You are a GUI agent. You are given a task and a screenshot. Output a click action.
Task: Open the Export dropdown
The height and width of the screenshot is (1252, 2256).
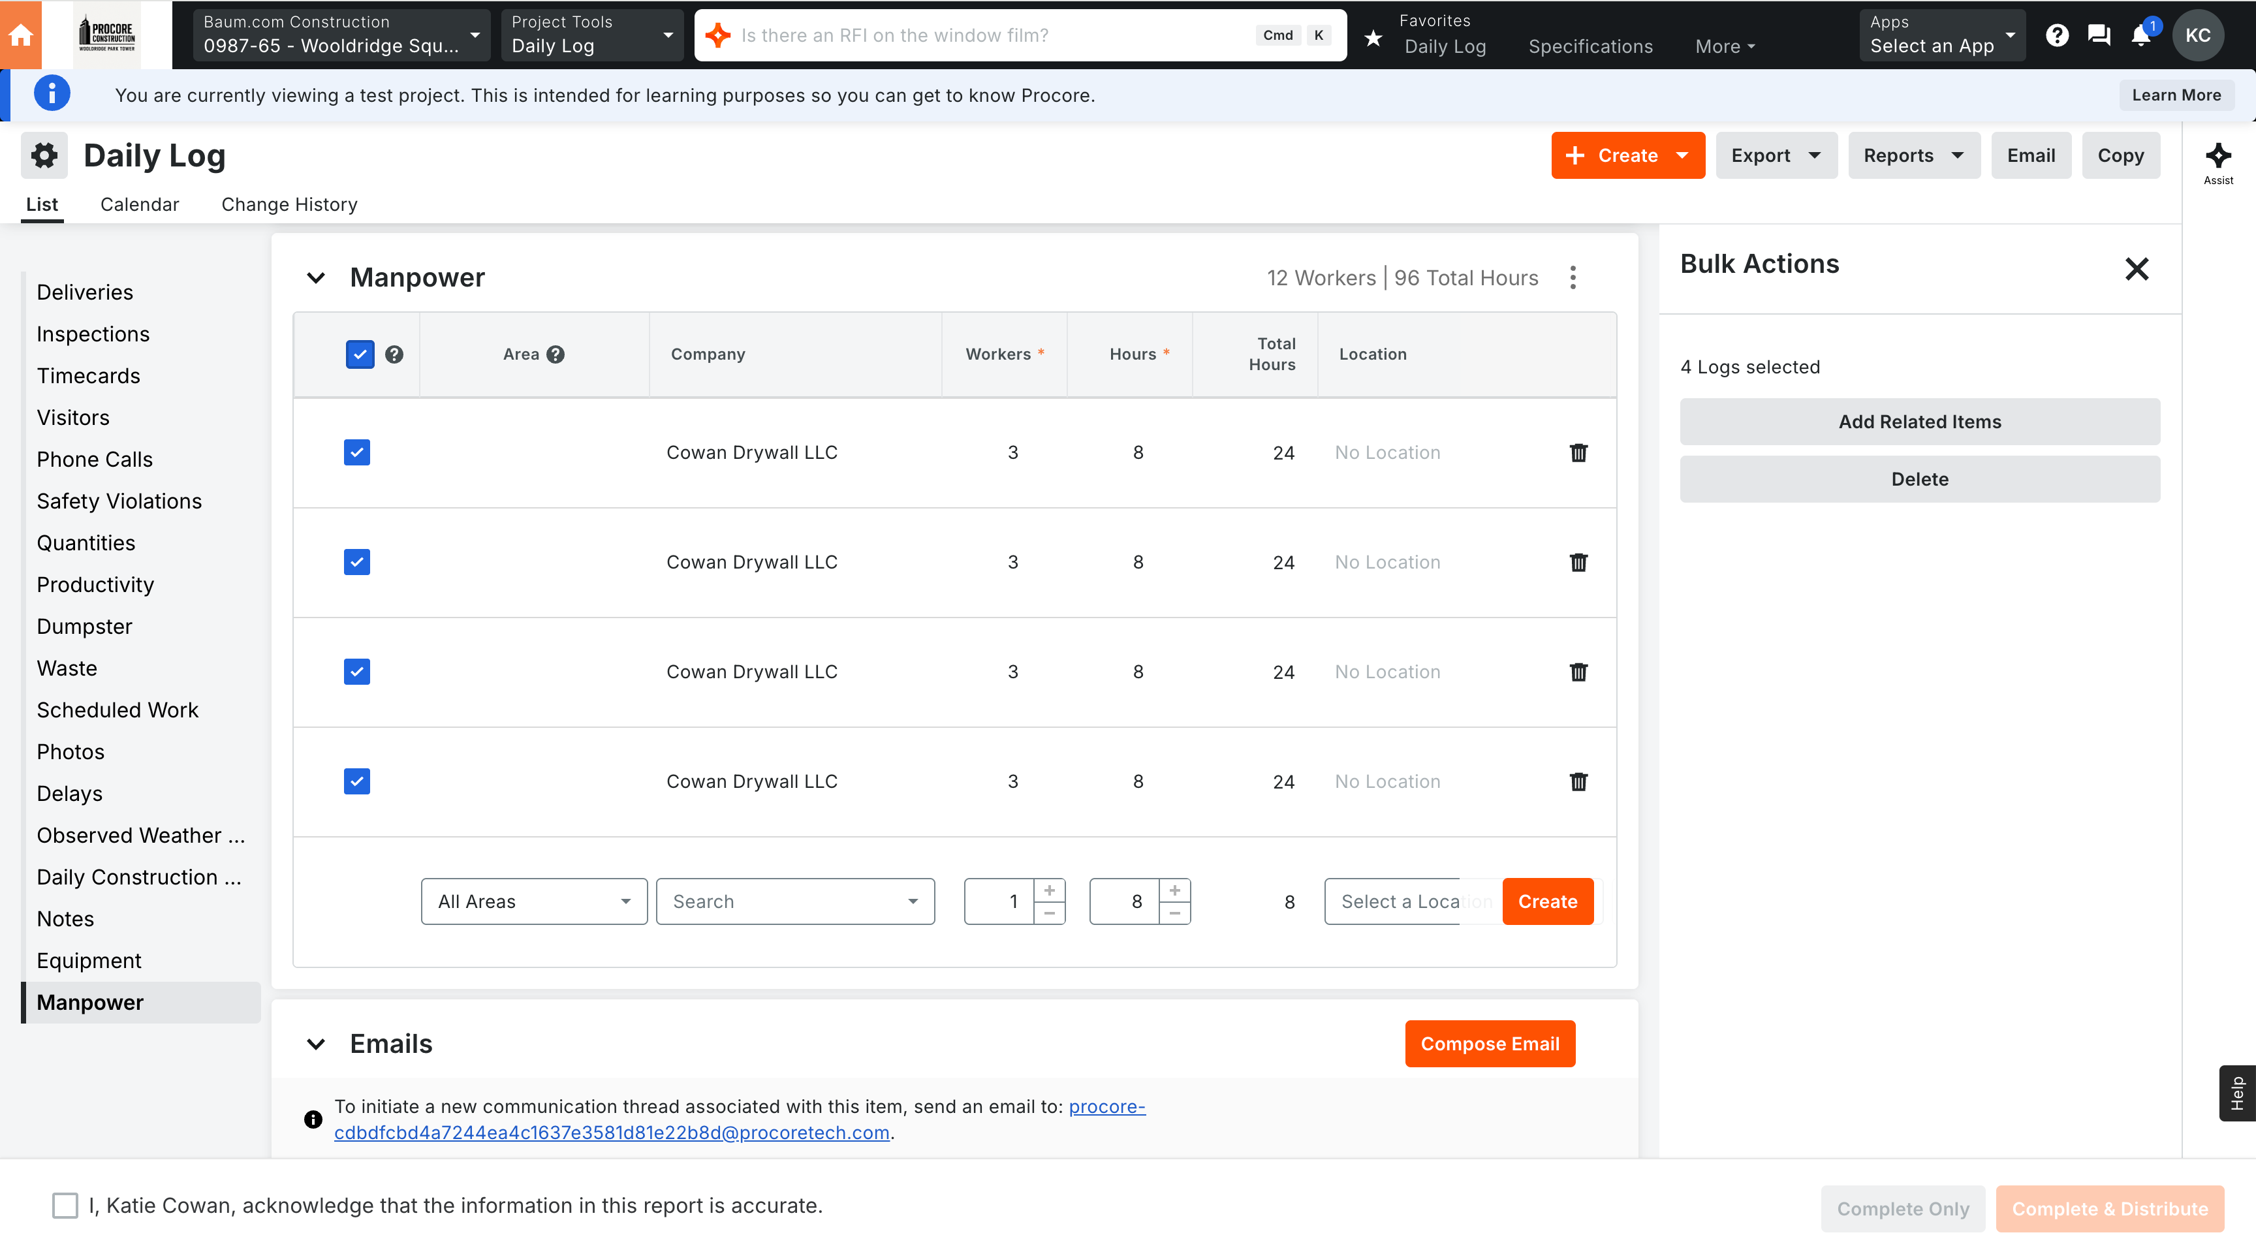pyautogui.click(x=1775, y=156)
